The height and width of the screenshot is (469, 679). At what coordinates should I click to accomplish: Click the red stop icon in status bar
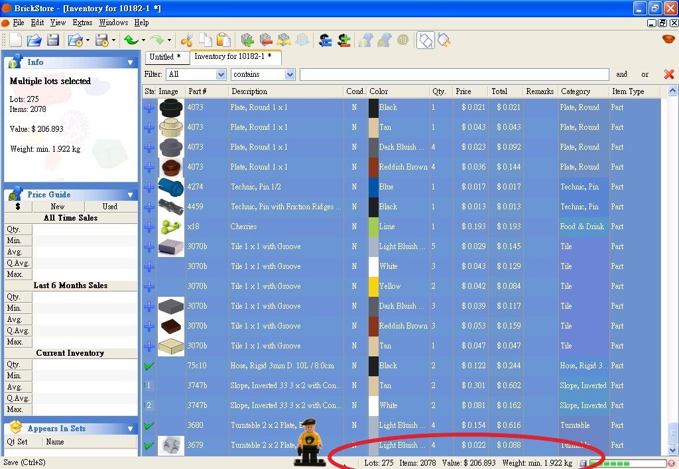coord(671,464)
